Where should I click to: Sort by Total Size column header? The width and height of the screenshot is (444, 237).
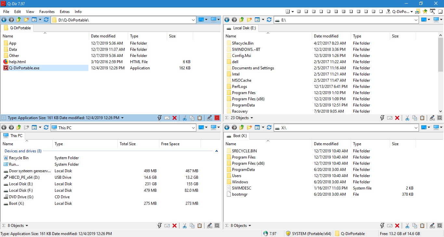click(138, 144)
